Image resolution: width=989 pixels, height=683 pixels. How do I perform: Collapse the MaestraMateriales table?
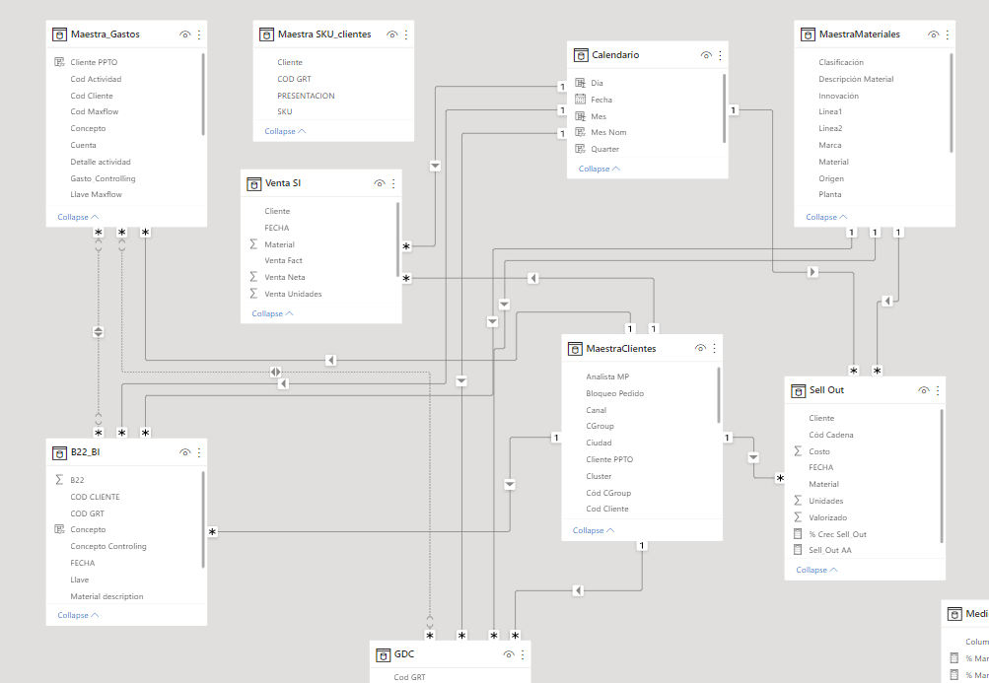click(x=826, y=217)
